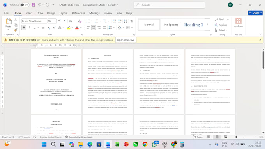
Task: Clear all formatting icon
Action: point(80,21)
